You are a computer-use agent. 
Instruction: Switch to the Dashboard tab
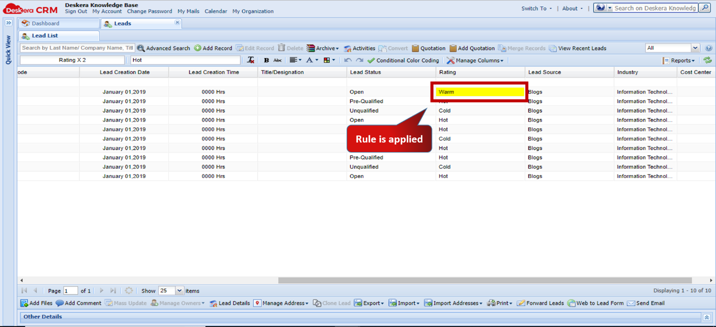(59, 23)
